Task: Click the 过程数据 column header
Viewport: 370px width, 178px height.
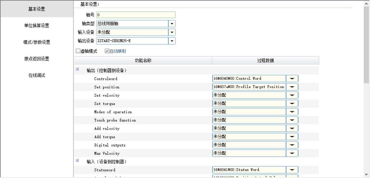Action: pyautogui.click(x=265, y=61)
